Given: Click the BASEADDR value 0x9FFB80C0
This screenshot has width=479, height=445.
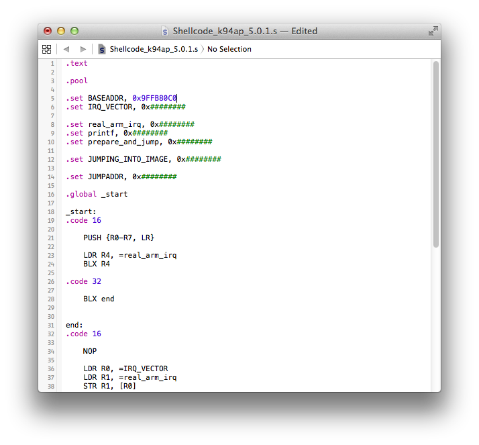Looking at the screenshot, I should click(x=154, y=98).
